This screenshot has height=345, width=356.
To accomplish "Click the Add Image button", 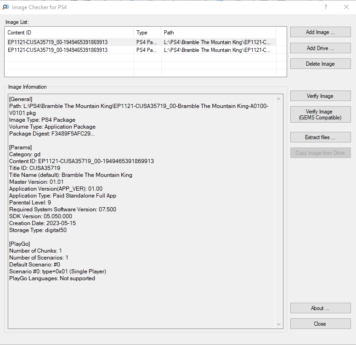I will pos(320,32).
